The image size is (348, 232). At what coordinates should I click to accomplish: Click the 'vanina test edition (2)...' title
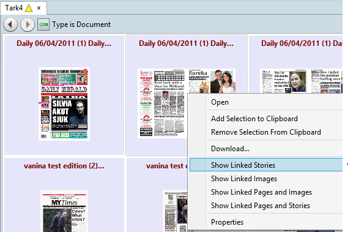click(x=64, y=166)
